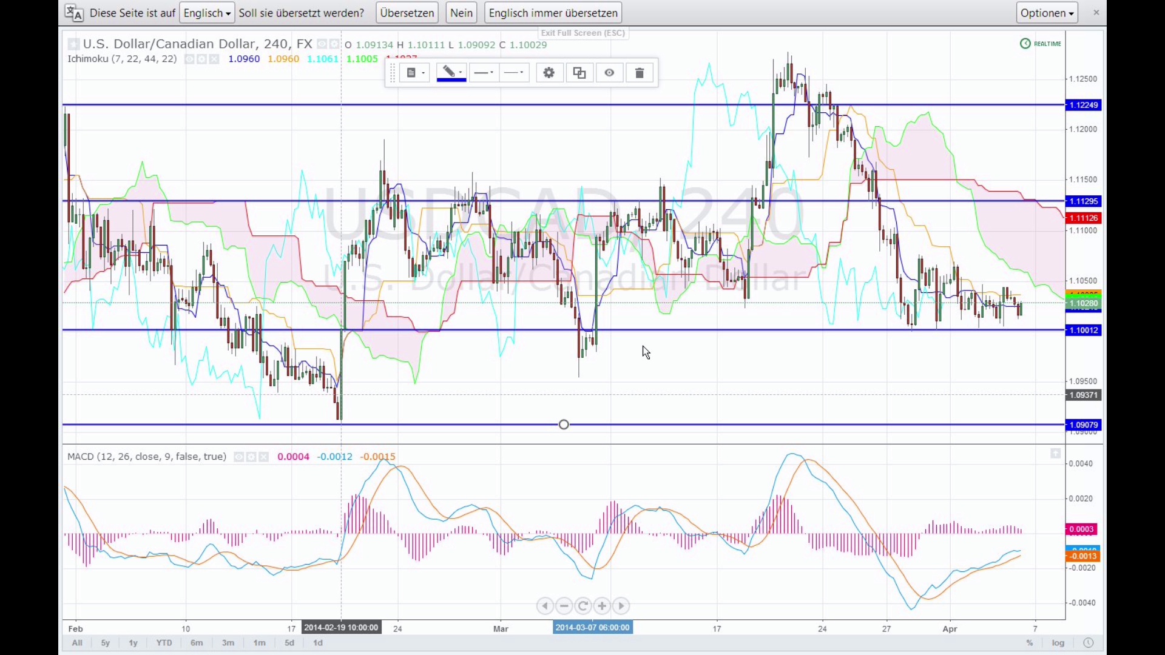Click the browser translate icon
Viewport: 1165px width, 655px height.
pos(74,13)
